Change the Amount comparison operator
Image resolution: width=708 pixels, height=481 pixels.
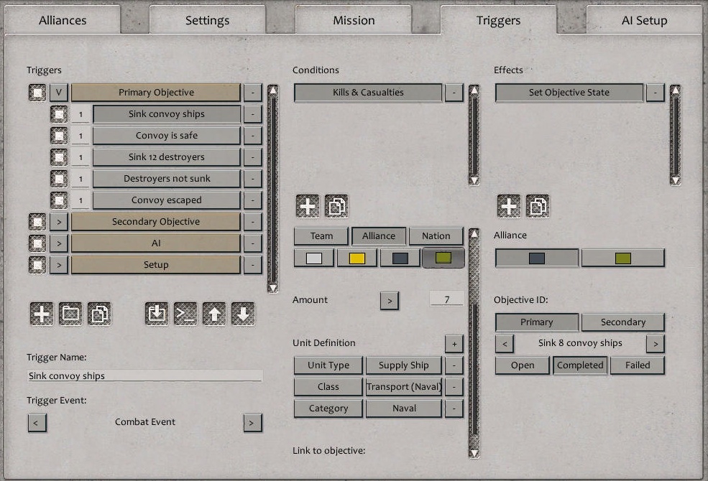[x=390, y=301]
